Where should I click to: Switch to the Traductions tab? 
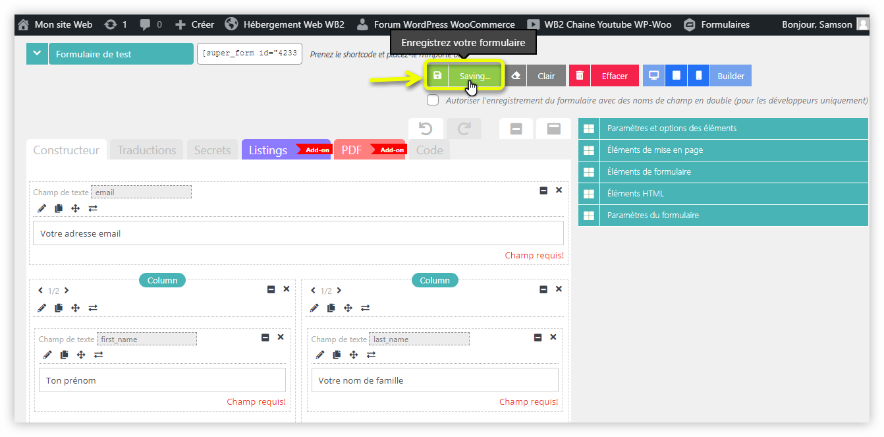tap(147, 150)
